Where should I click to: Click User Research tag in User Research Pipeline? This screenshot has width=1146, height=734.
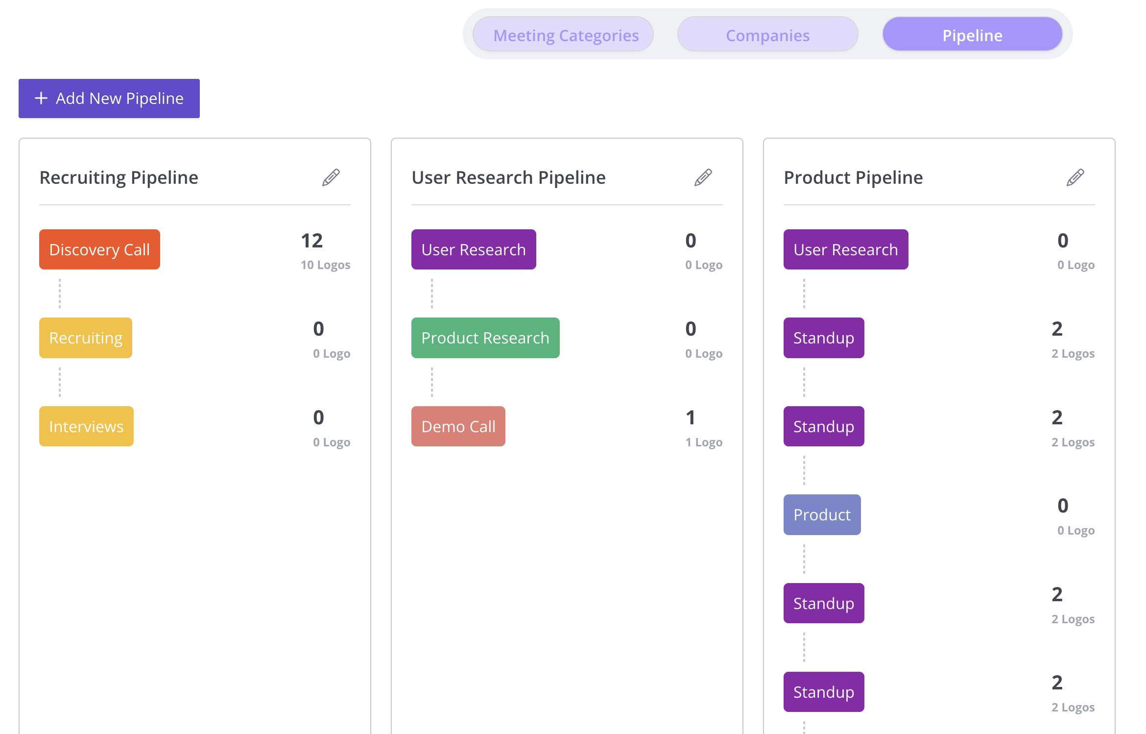[474, 249]
